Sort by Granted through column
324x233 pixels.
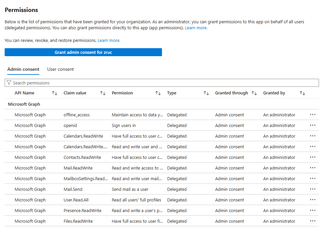pyautogui.click(x=254, y=93)
